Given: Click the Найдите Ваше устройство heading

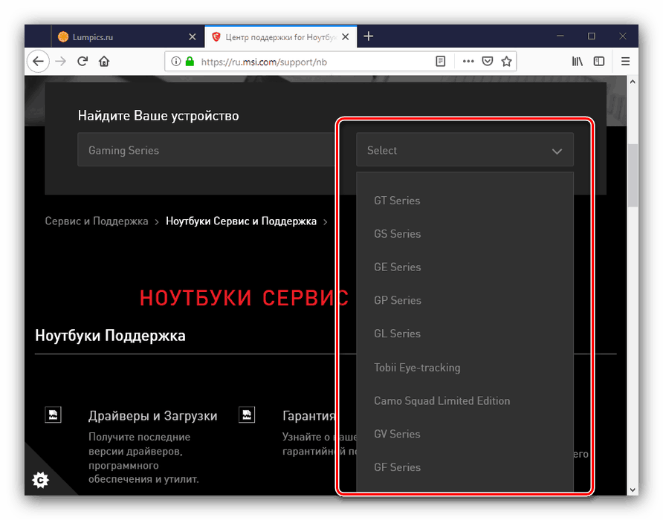Looking at the screenshot, I should [158, 115].
